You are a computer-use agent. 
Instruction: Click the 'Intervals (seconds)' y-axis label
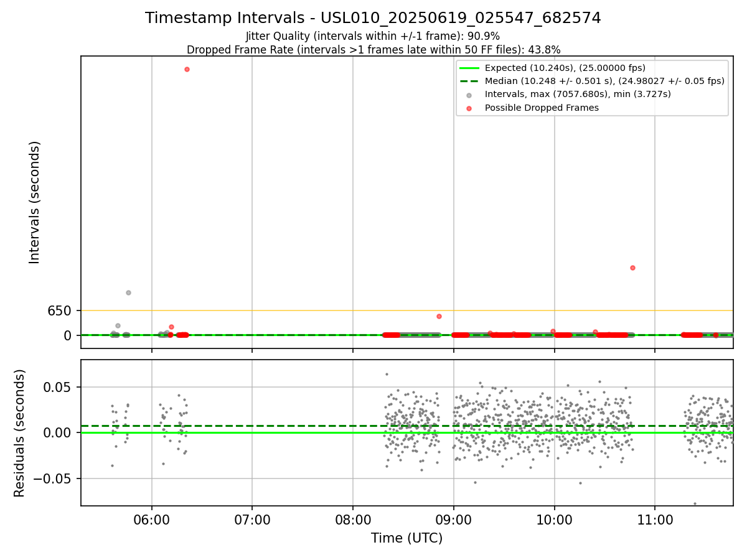(35, 202)
